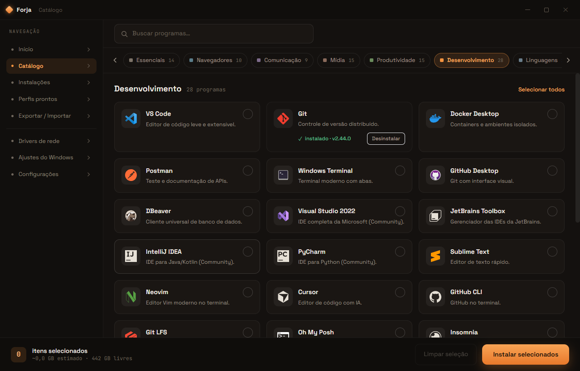Expand the Drivers de rede chevron
The width and height of the screenshot is (580, 371).
point(89,141)
